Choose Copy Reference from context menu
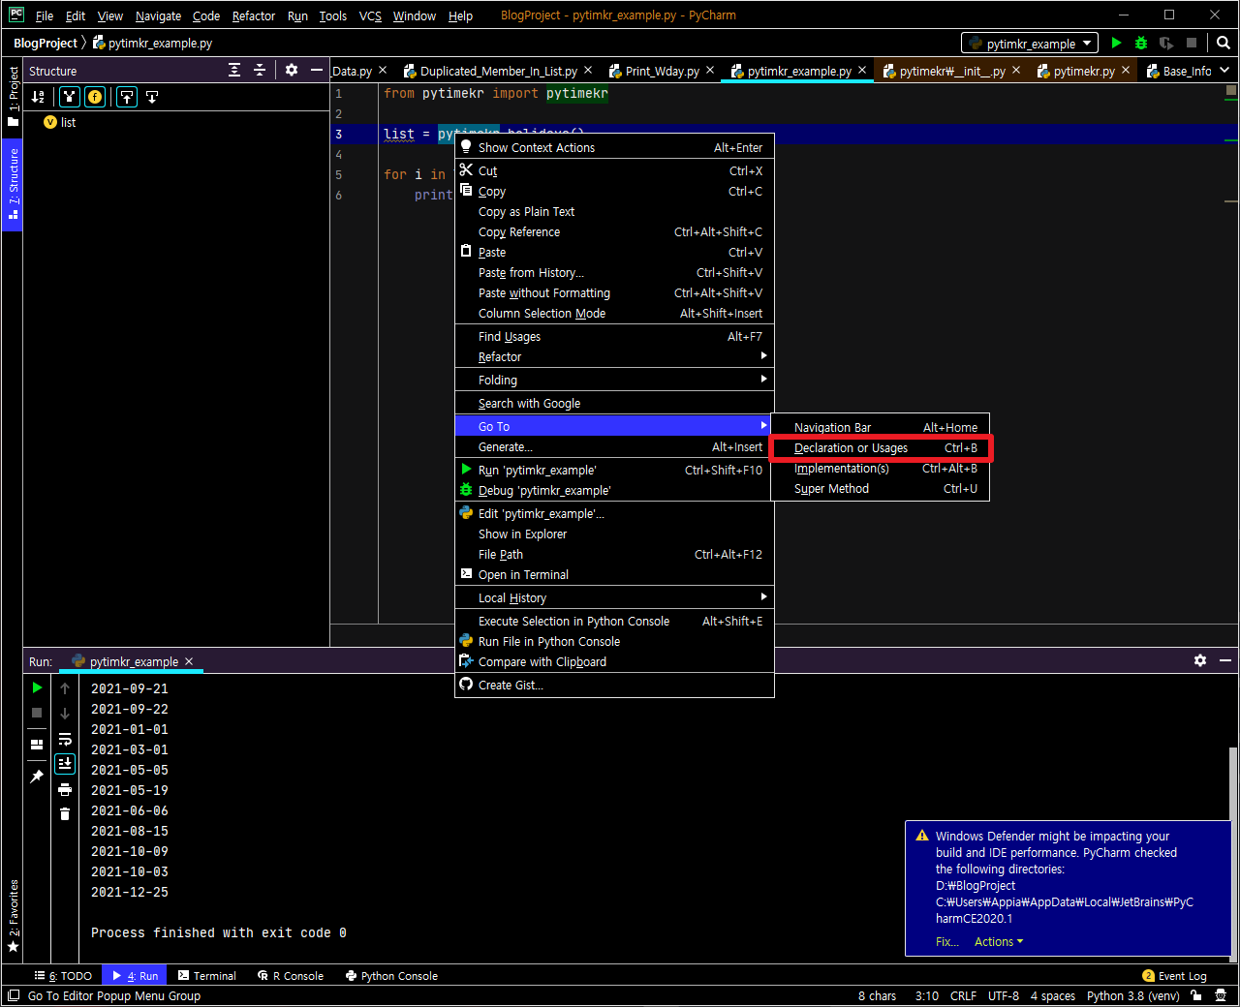1240x1007 pixels. pyautogui.click(x=614, y=232)
